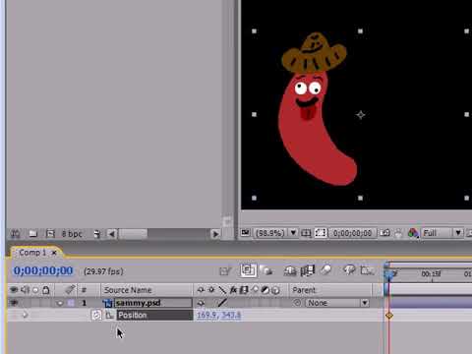Click the trash delete icon in Project panel
The width and height of the screenshot is (472, 354).
pos(97,234)
